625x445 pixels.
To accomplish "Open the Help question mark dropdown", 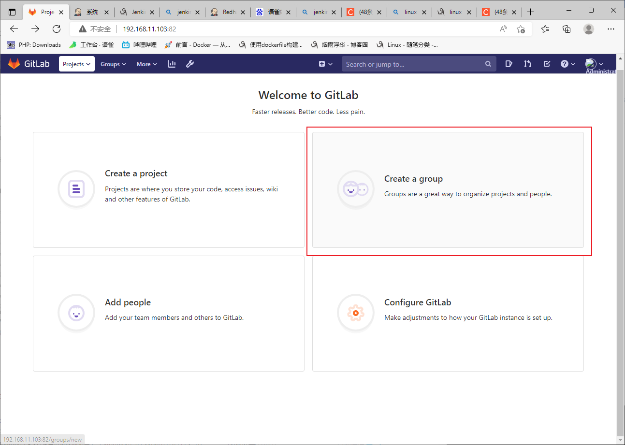I will [568, 64].
